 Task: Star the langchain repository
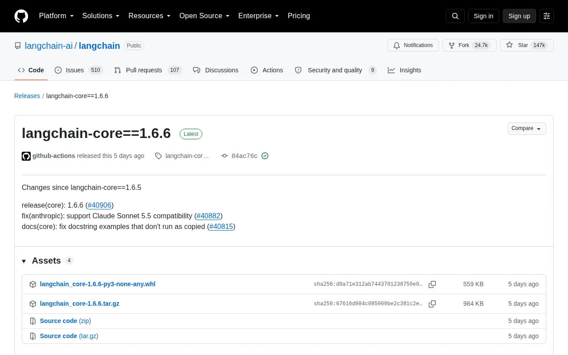pos(527,45)
